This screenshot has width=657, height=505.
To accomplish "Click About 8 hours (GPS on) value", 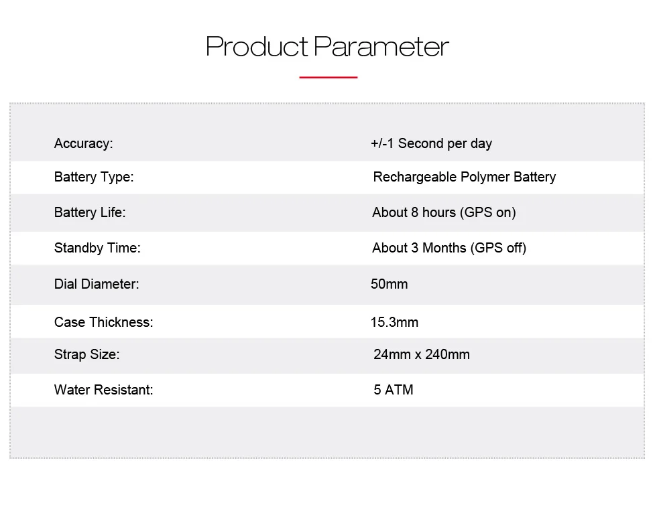I will coord(444,212).
